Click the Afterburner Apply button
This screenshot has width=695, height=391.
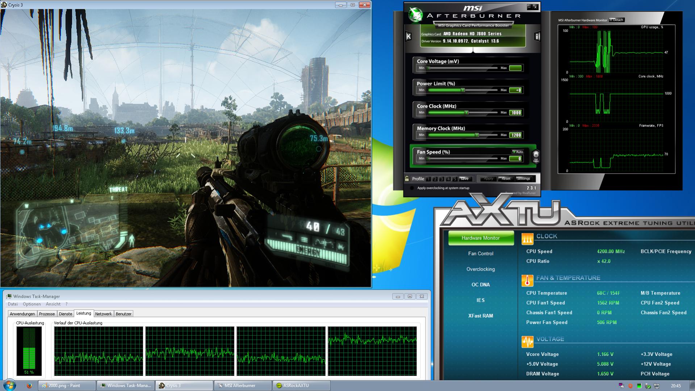[489, 179]
